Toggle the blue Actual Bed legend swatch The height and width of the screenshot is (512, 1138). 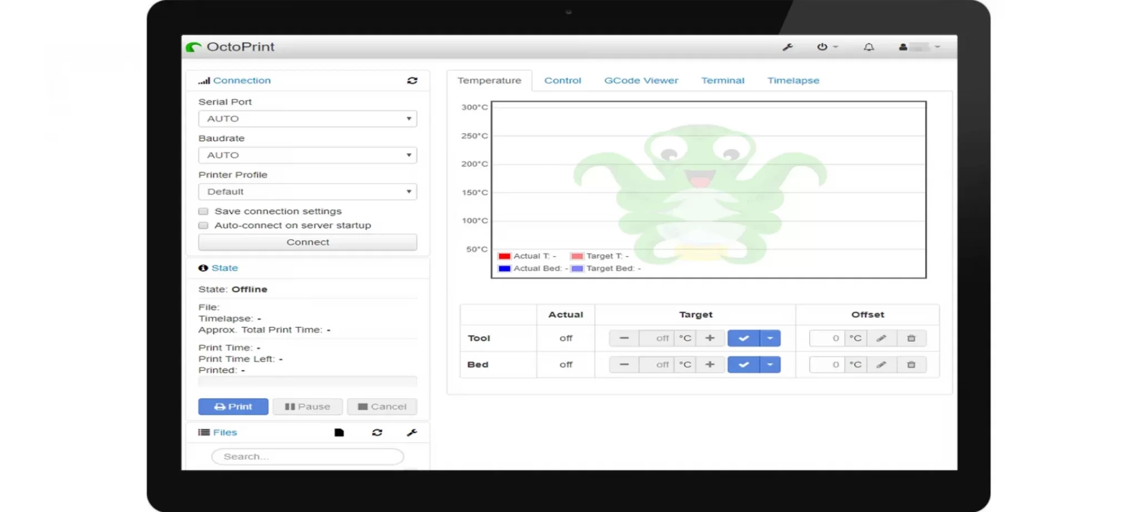pos(505,268)
